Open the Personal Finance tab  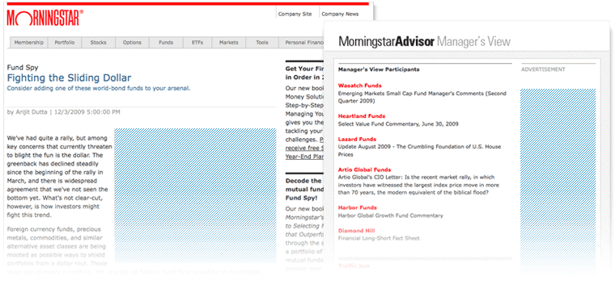[x=302, y=43]
